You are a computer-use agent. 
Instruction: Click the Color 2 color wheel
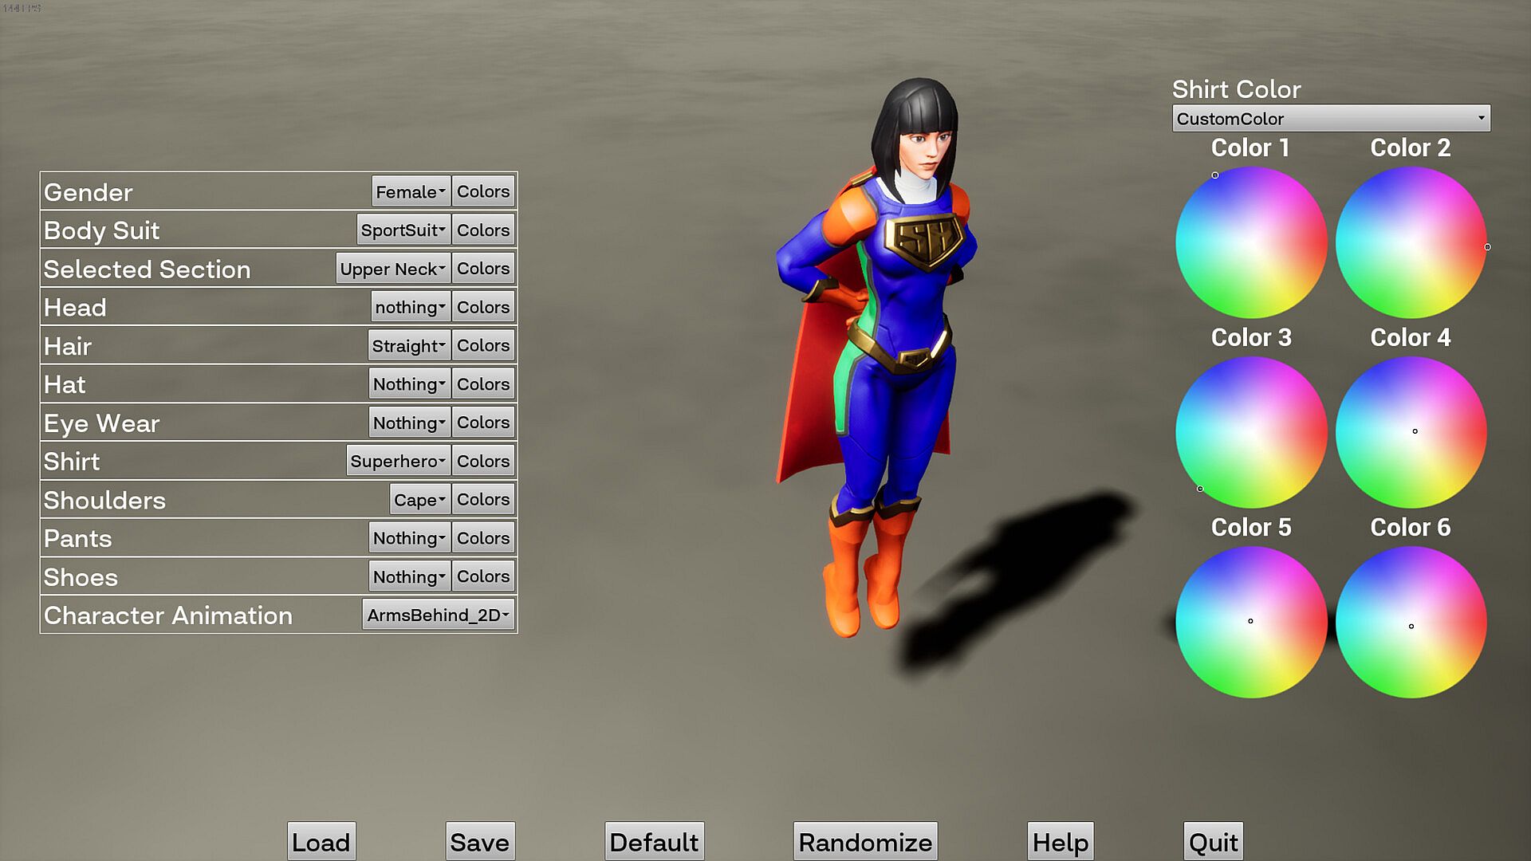[x=1410, y=242]
